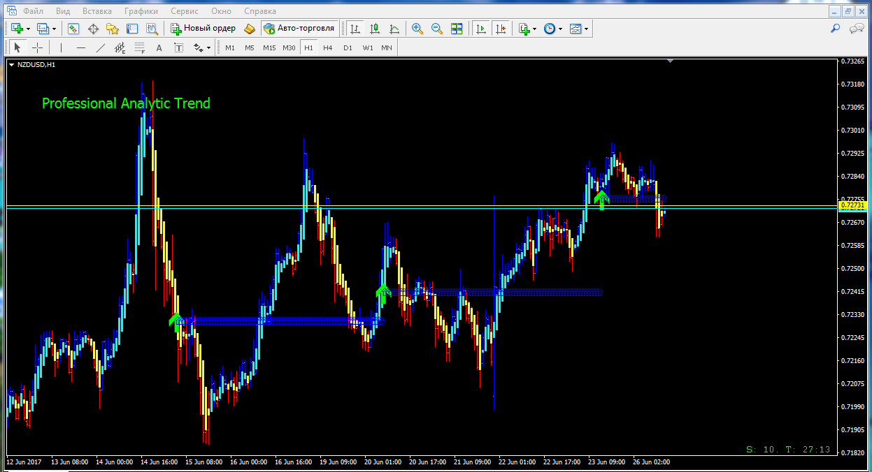The image size is (872, 472).
Task: Click the Новый ордер button
Action: coord(204,29)
